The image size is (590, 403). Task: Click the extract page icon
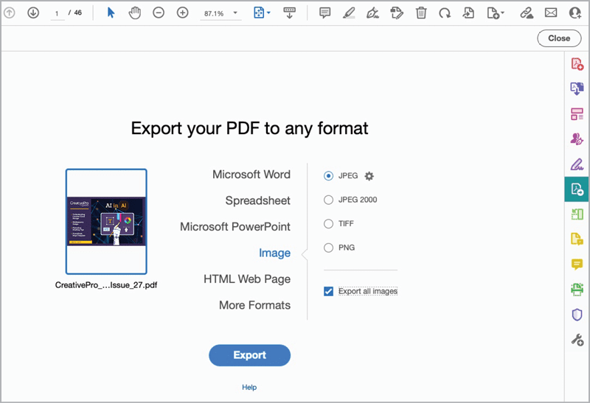click(x=468, y=13)
